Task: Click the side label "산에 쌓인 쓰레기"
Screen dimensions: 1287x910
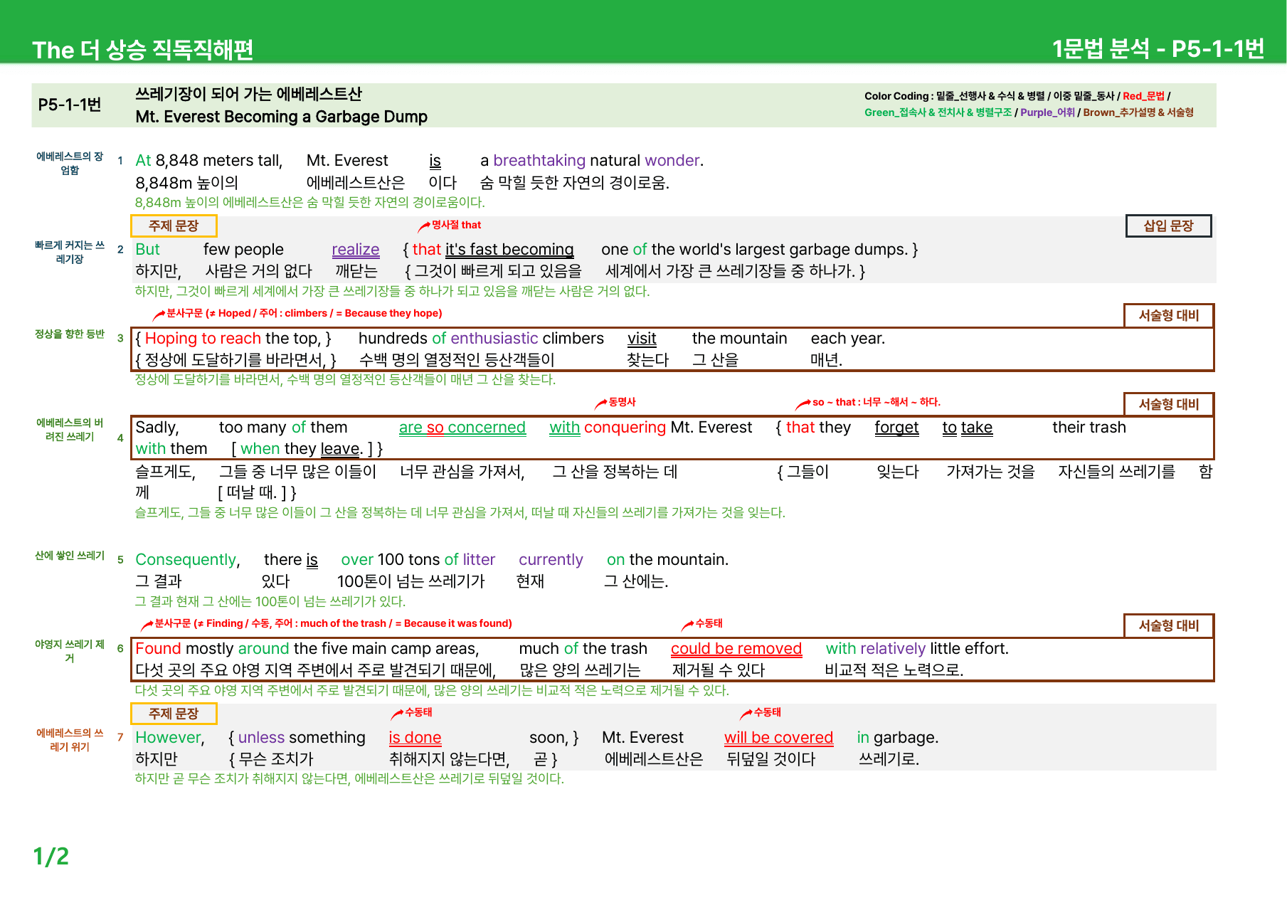Action: pos(70,556)
